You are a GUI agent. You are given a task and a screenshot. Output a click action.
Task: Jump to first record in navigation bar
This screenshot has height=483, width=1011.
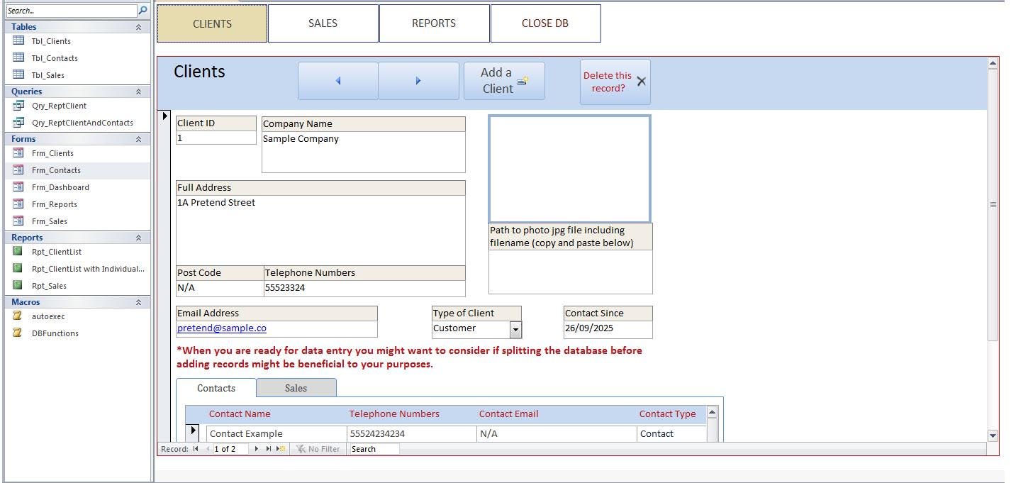click(196, 449)
